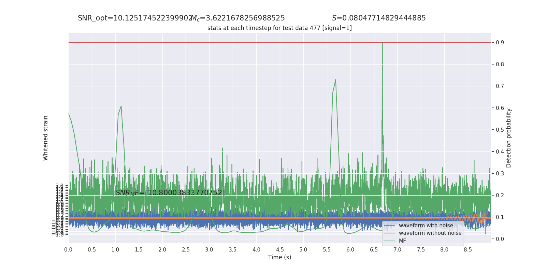Click the 0.3 right axis tick label
This screenshot has height=273, width=546.
coord(500,173)
